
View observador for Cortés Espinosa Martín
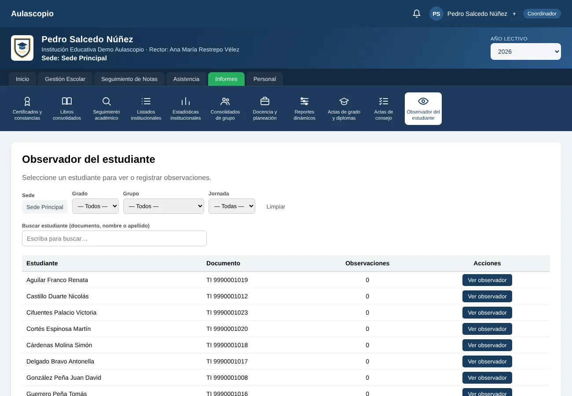tap(487, 329)
